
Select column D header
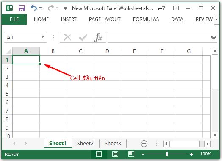[x=107, y=51]
